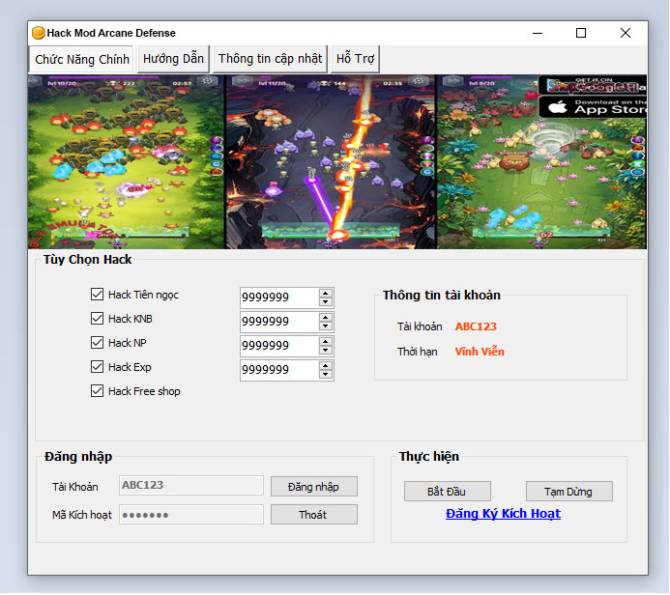Open the Thông tin cập nhật tab
The width and height of the screenshot is (670, 595).
point(270,59)
